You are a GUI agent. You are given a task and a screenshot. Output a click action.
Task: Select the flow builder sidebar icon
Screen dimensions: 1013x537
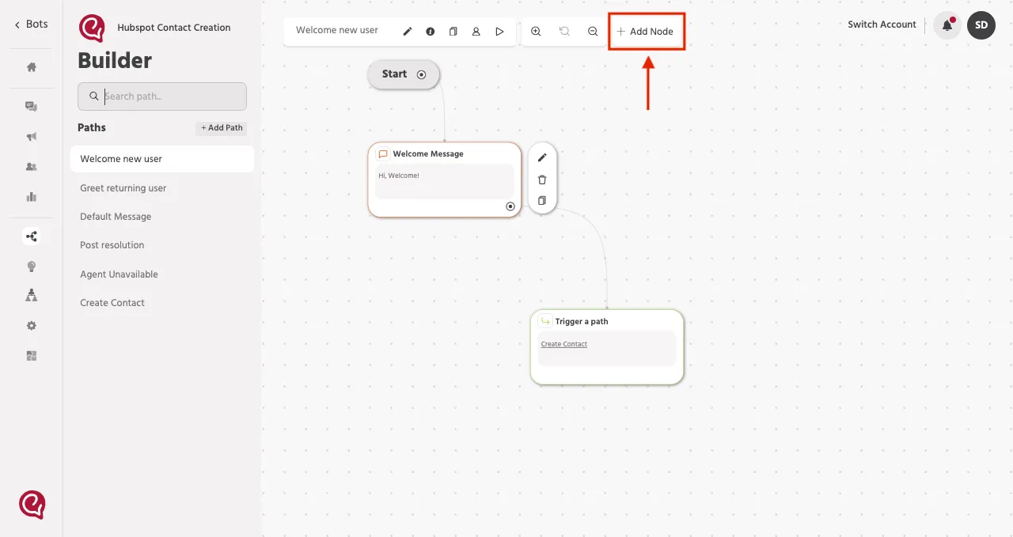pyautogui.click(x=32, y=236)
